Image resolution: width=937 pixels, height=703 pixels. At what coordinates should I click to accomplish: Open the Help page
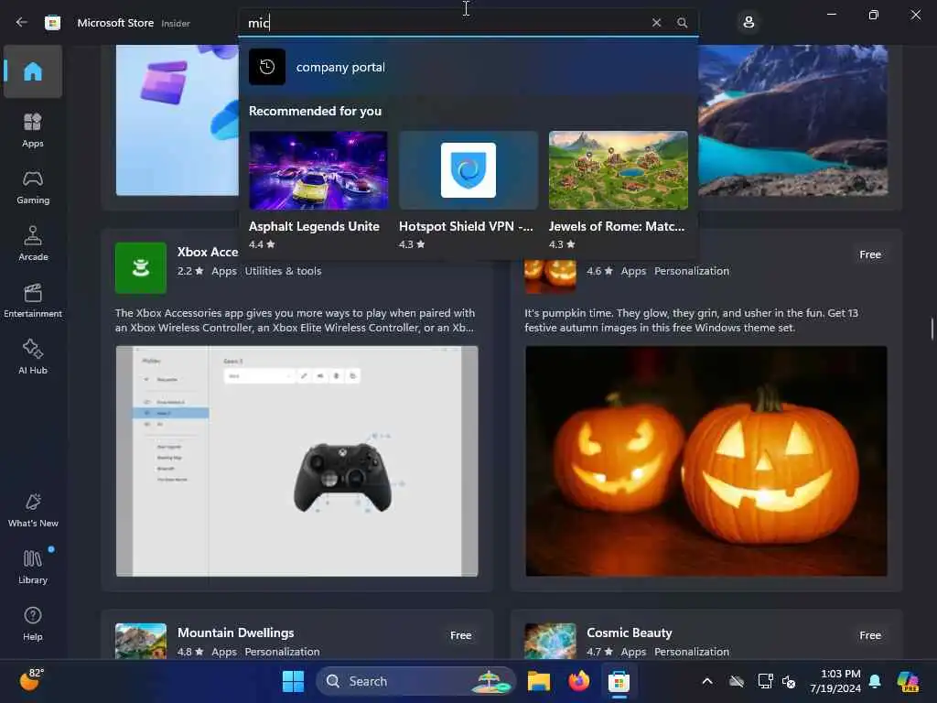click(x=33, y=623)
